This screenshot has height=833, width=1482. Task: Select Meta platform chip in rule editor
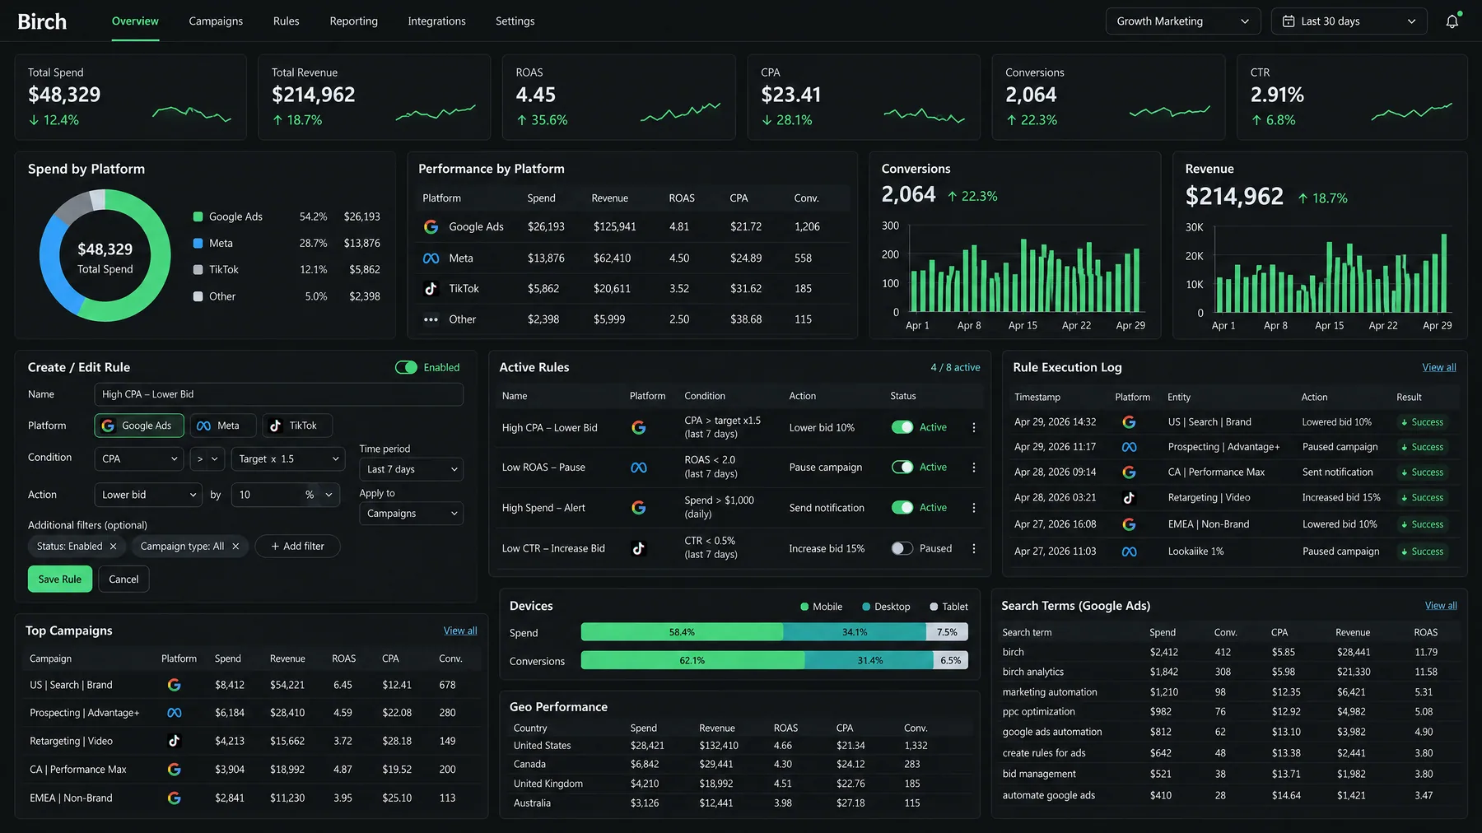coord(223,426)
